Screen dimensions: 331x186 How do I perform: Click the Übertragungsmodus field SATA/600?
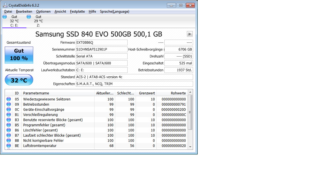(101, 63)
